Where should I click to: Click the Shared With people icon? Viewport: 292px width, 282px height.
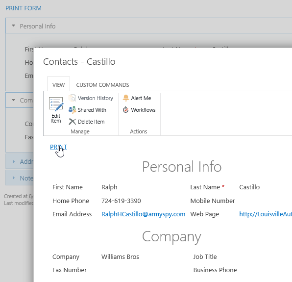(x=72, y=110)
